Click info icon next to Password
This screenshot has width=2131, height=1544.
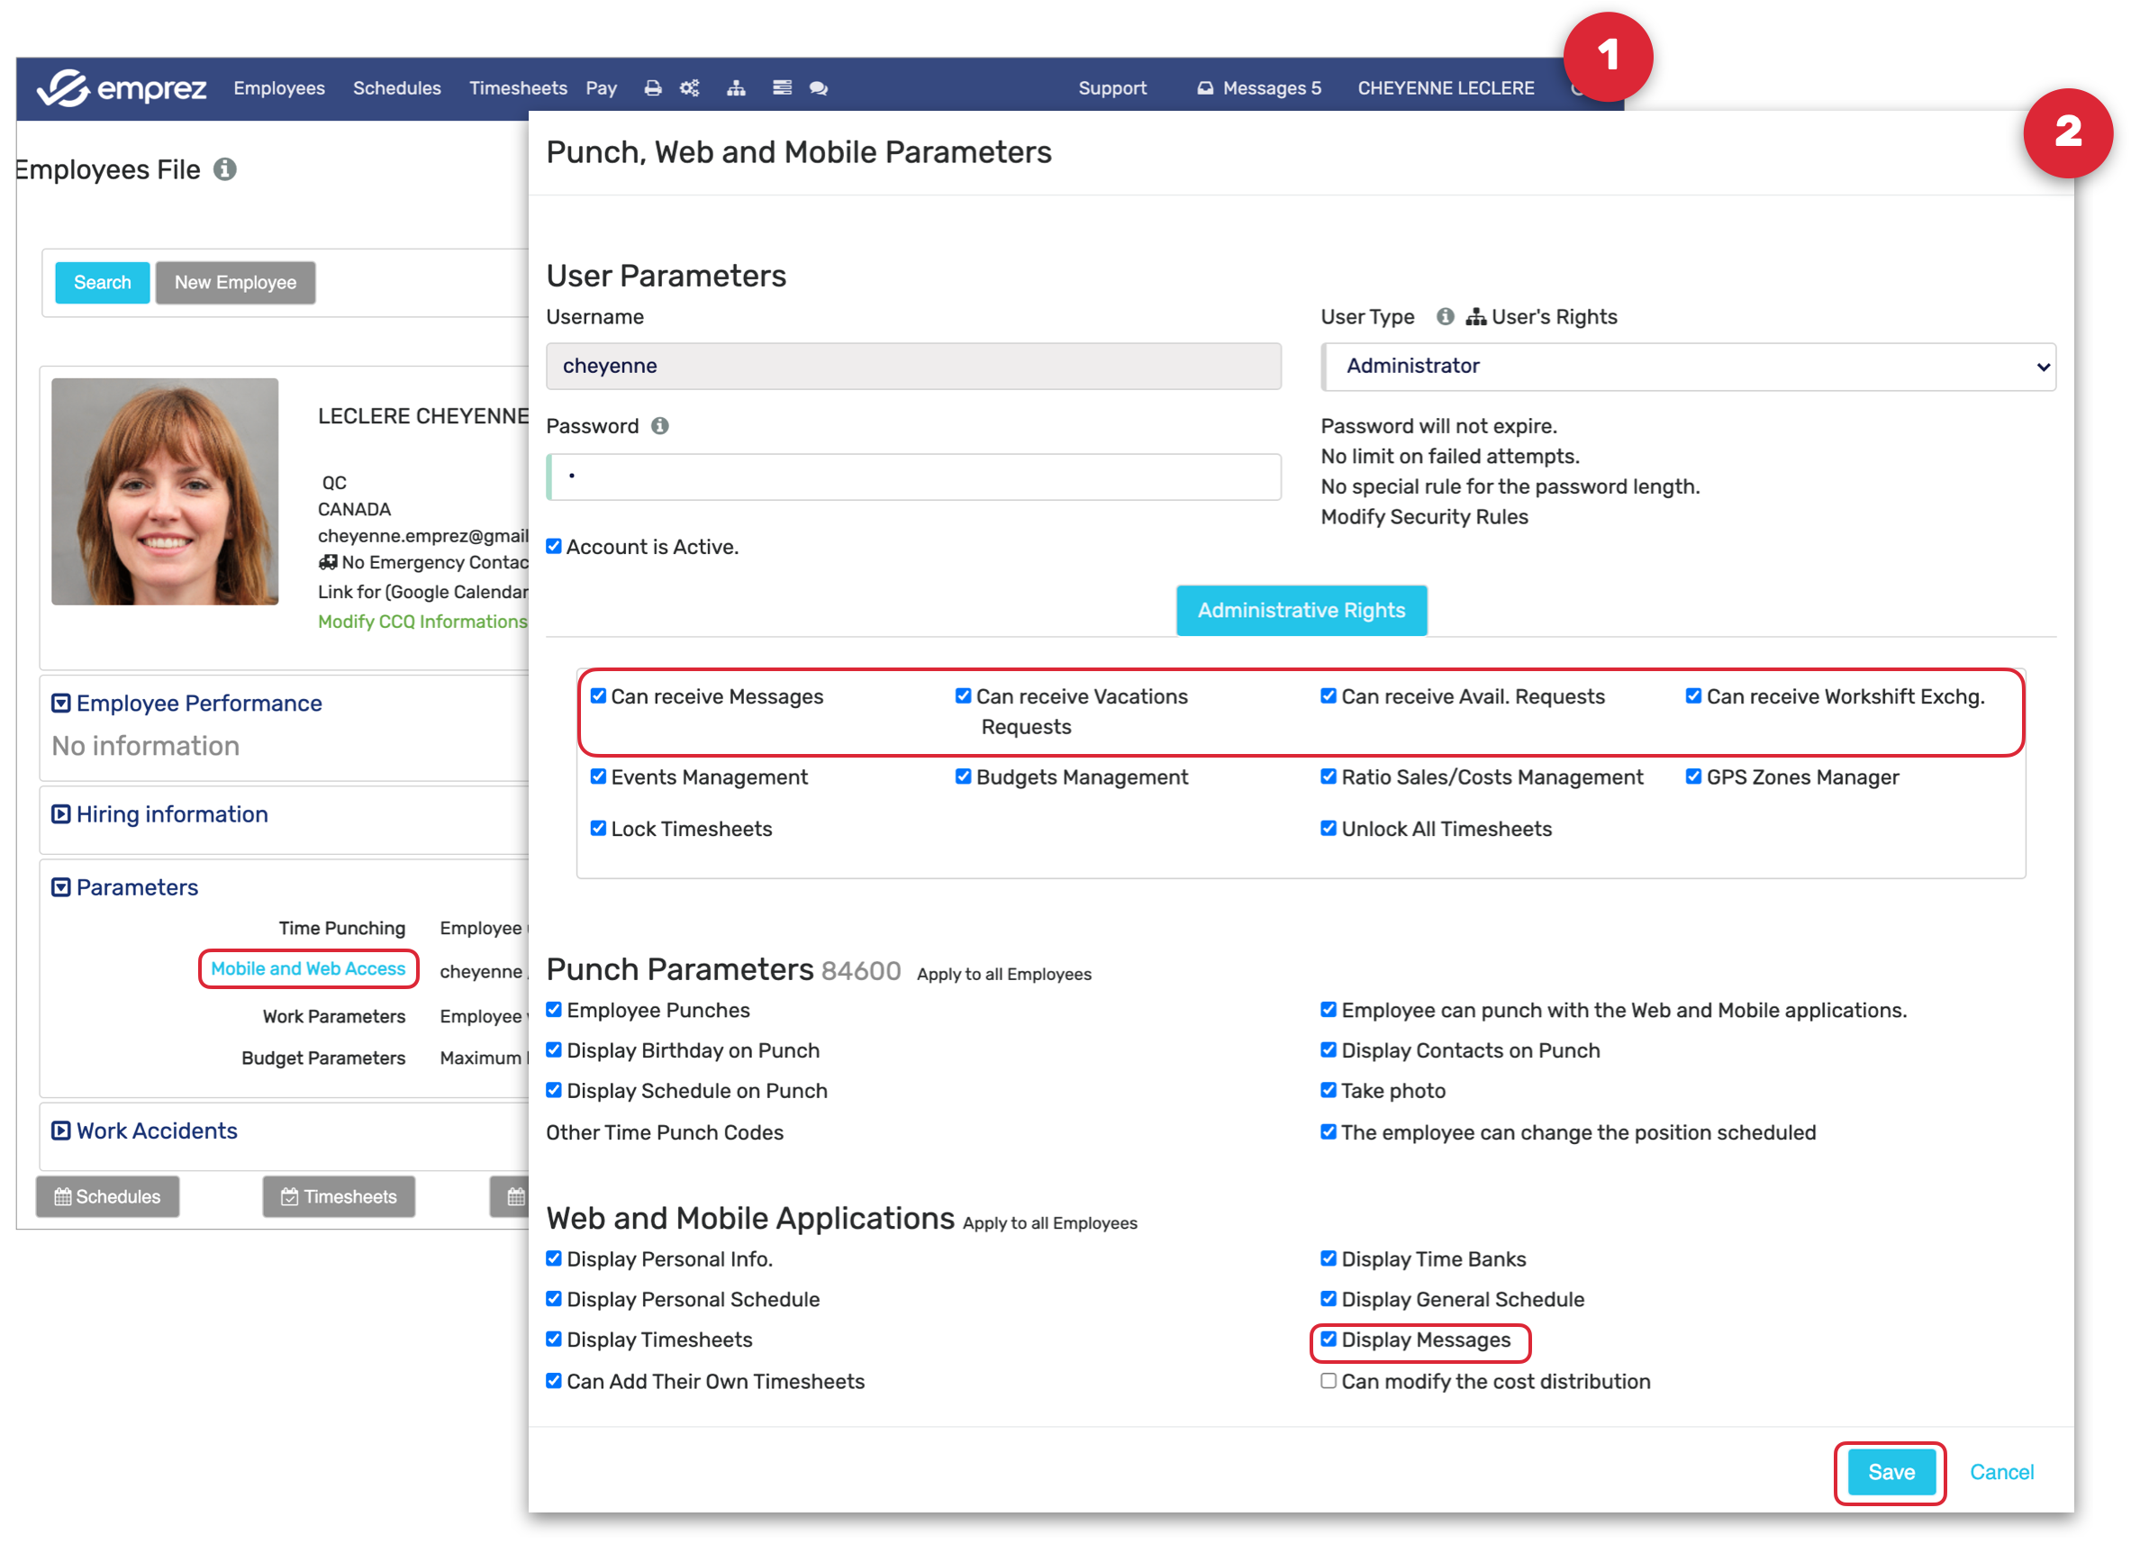click(660, 427)
